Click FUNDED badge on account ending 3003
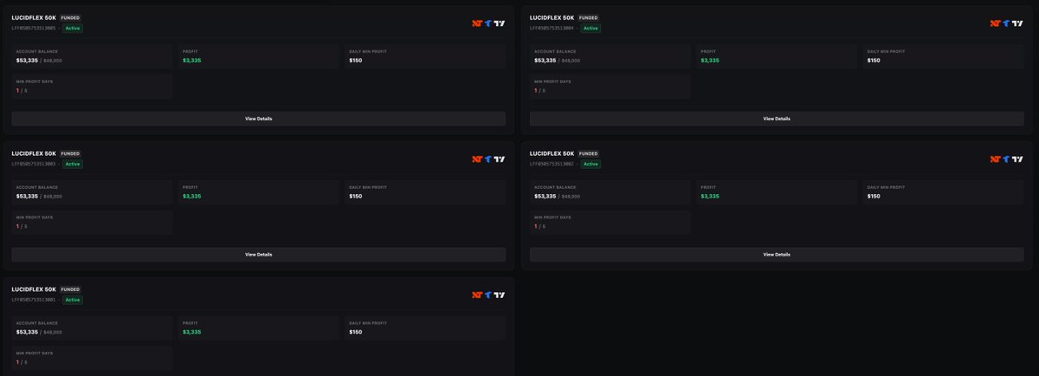 [70, 153]
